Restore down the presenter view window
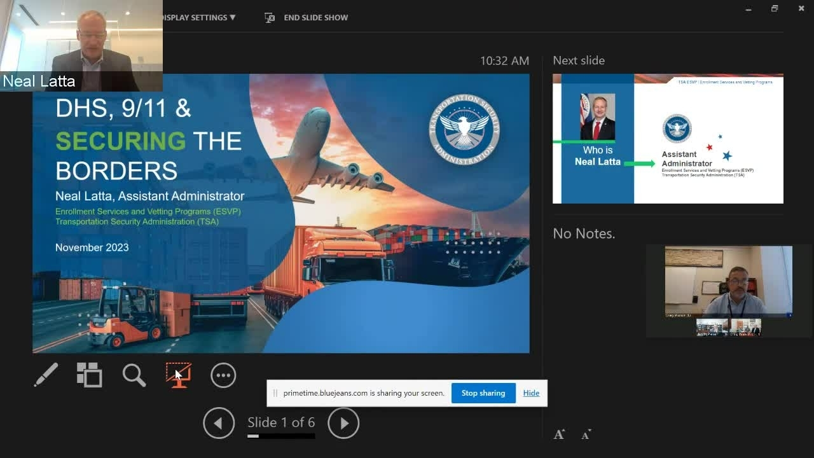 775,8
